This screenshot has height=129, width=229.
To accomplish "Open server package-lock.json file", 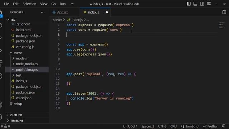I will tap(27, 87).
